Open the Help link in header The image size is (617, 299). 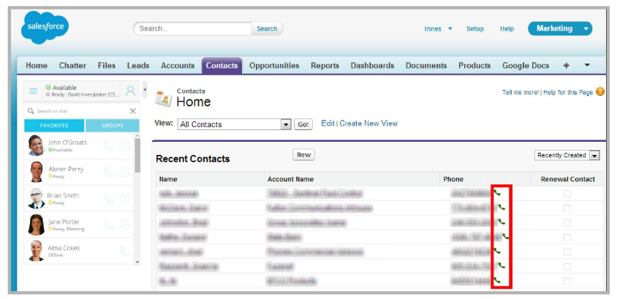click(507, 29)
